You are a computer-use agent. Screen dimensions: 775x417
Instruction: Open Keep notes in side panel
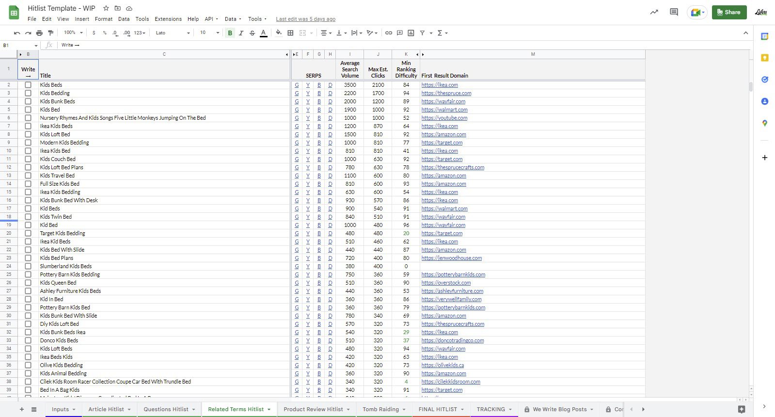765,58
